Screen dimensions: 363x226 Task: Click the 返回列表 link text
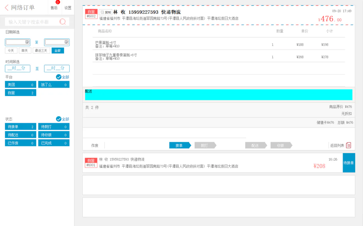337,145
